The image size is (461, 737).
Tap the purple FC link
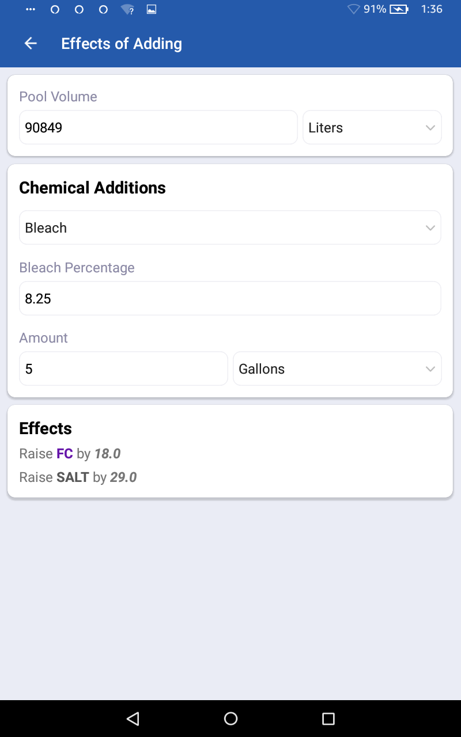click(65, 454)
